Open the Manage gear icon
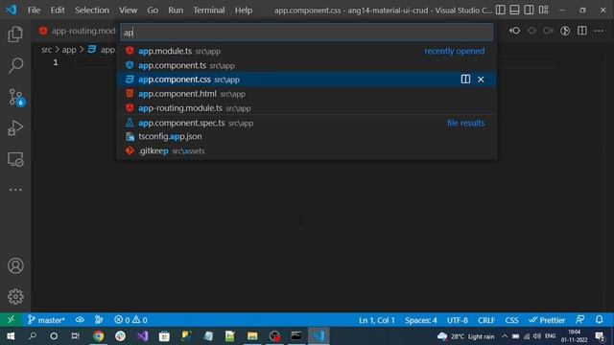This screenshot has width=614, height=345. [15, 296]
